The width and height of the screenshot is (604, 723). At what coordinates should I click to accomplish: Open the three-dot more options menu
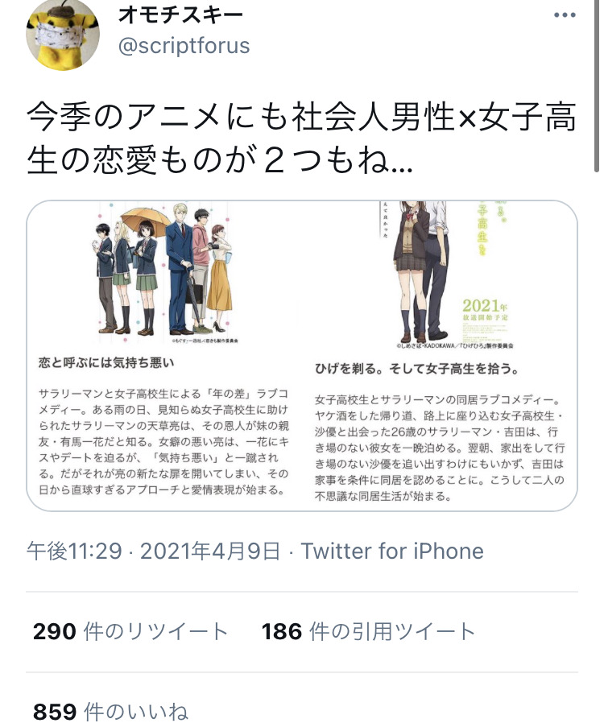pyautogui.click(x=565, y=15)
